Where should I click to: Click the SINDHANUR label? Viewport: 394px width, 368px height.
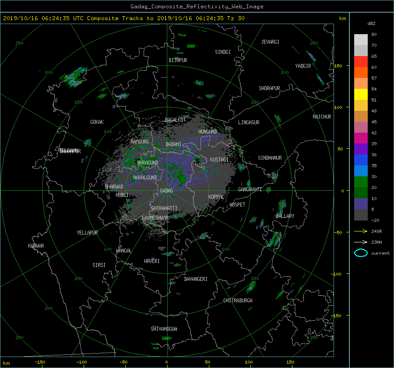270,158
